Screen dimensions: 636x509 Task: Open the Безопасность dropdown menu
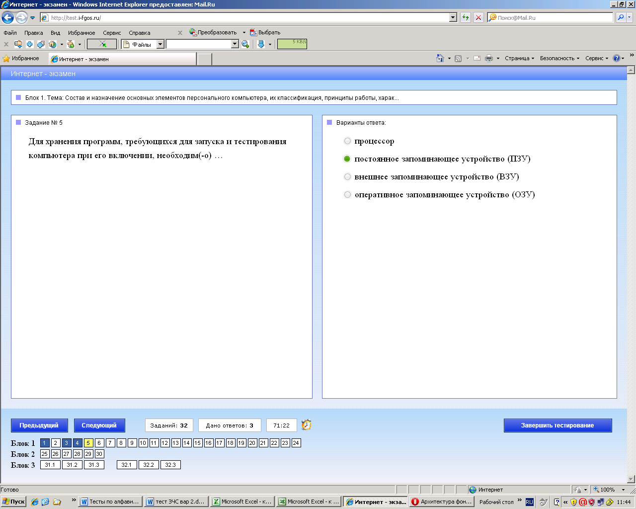(x=559, y=58)
